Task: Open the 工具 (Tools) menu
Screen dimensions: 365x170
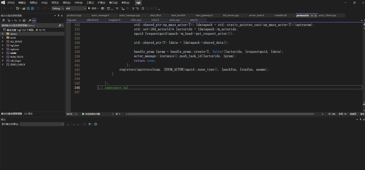Action: coord(90,3)
